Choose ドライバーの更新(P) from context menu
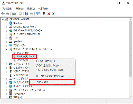 45,61
